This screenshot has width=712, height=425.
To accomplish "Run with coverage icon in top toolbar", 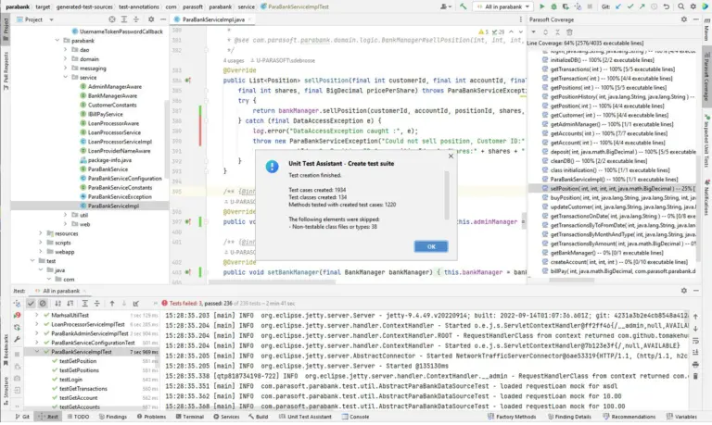I will pyautogui.click(x=566, y=6).
